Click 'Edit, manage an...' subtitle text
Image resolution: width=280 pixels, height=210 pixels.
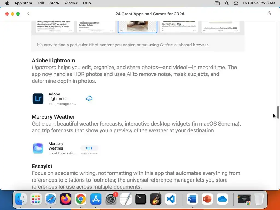point(62,104)
